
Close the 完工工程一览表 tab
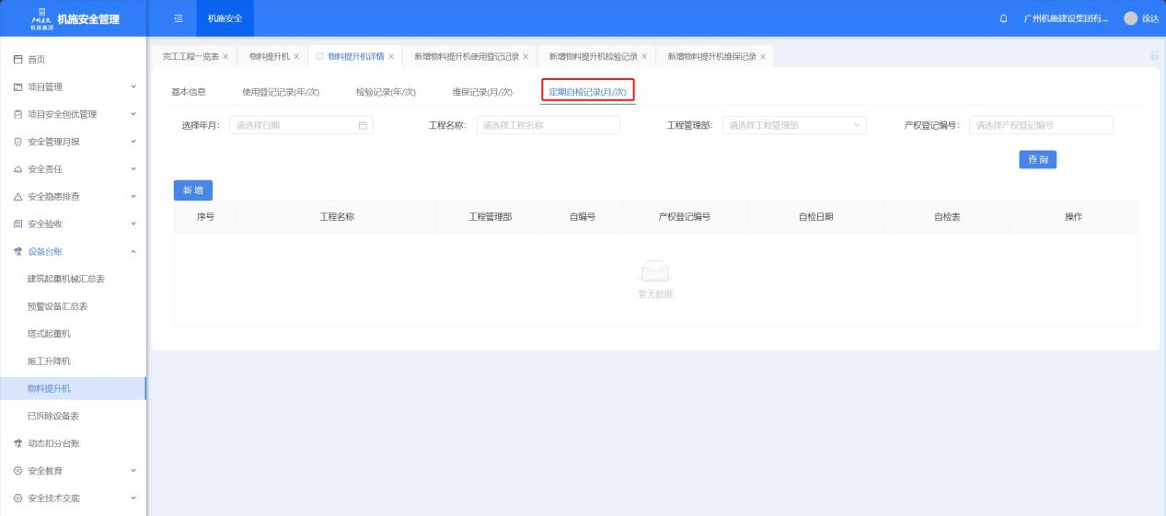click(225, 57)
